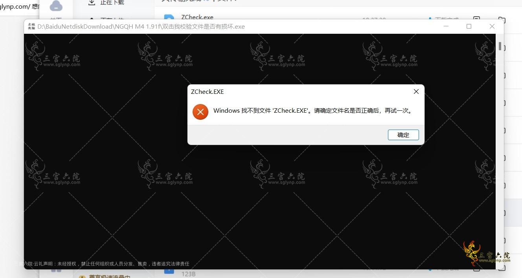Maximize the console window
Viewport: 522px width, 278px height.
tap(469, 26)
